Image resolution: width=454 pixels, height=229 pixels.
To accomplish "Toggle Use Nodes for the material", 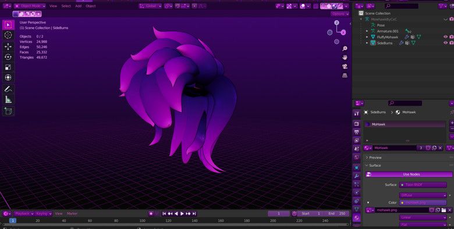I will [409, 174].
